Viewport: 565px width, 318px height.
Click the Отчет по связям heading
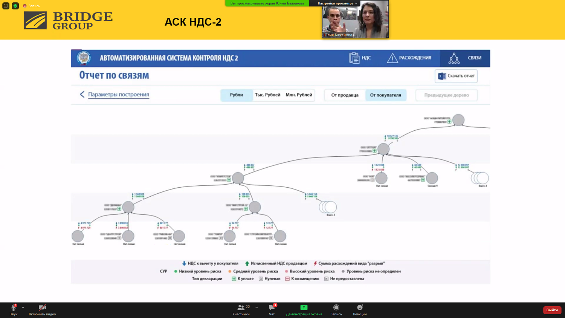click(114, 75)
